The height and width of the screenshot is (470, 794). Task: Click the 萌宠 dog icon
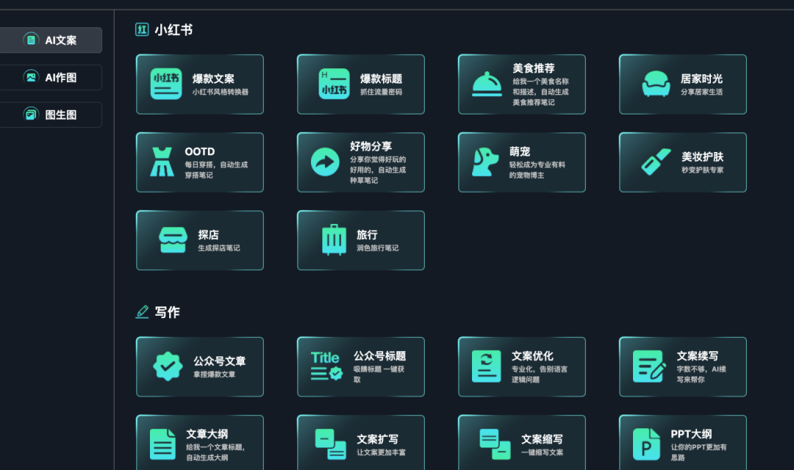point(485,162)
